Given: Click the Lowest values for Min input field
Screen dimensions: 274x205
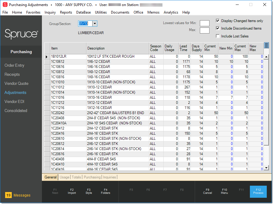Looking at the screenshot, I should pyautogui.click(x=204, y=23).
